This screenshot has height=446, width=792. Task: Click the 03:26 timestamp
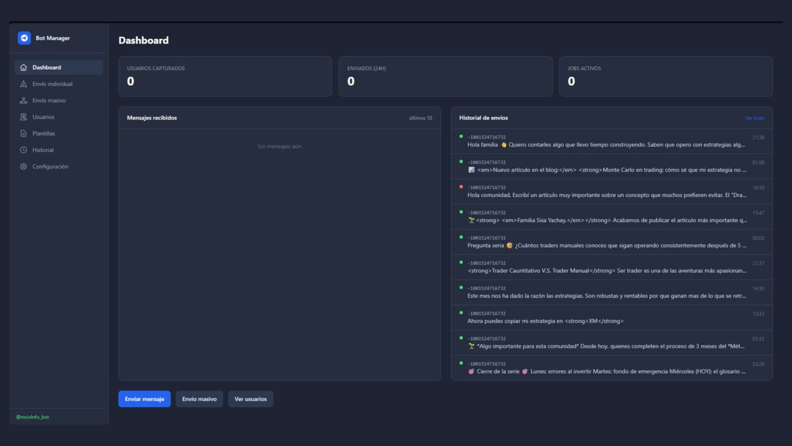click(758, 363)
